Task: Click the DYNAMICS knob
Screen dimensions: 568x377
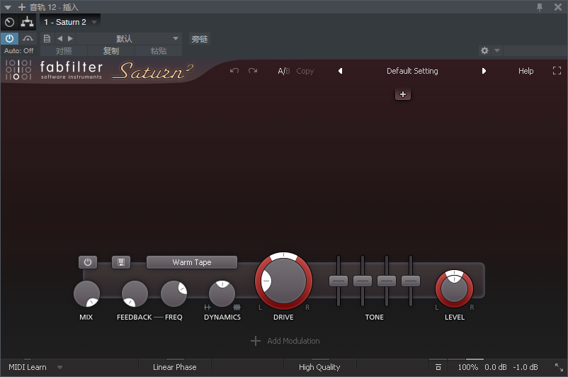Action: 222,293
